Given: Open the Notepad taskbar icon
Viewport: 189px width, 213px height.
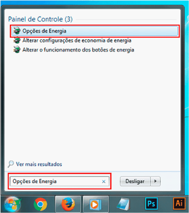Looking at the screenshot, I should [x=123, y=204].
